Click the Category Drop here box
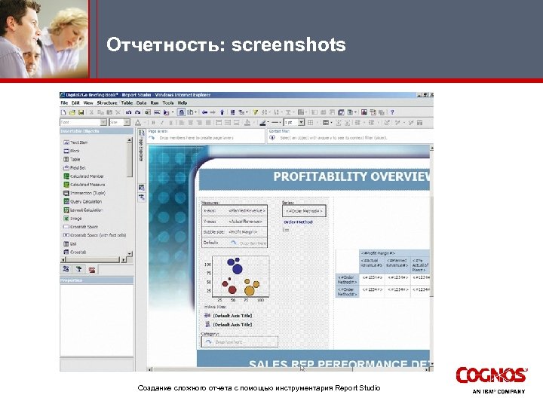The height and width of the screenshot is (407, 543). [240, 342]
